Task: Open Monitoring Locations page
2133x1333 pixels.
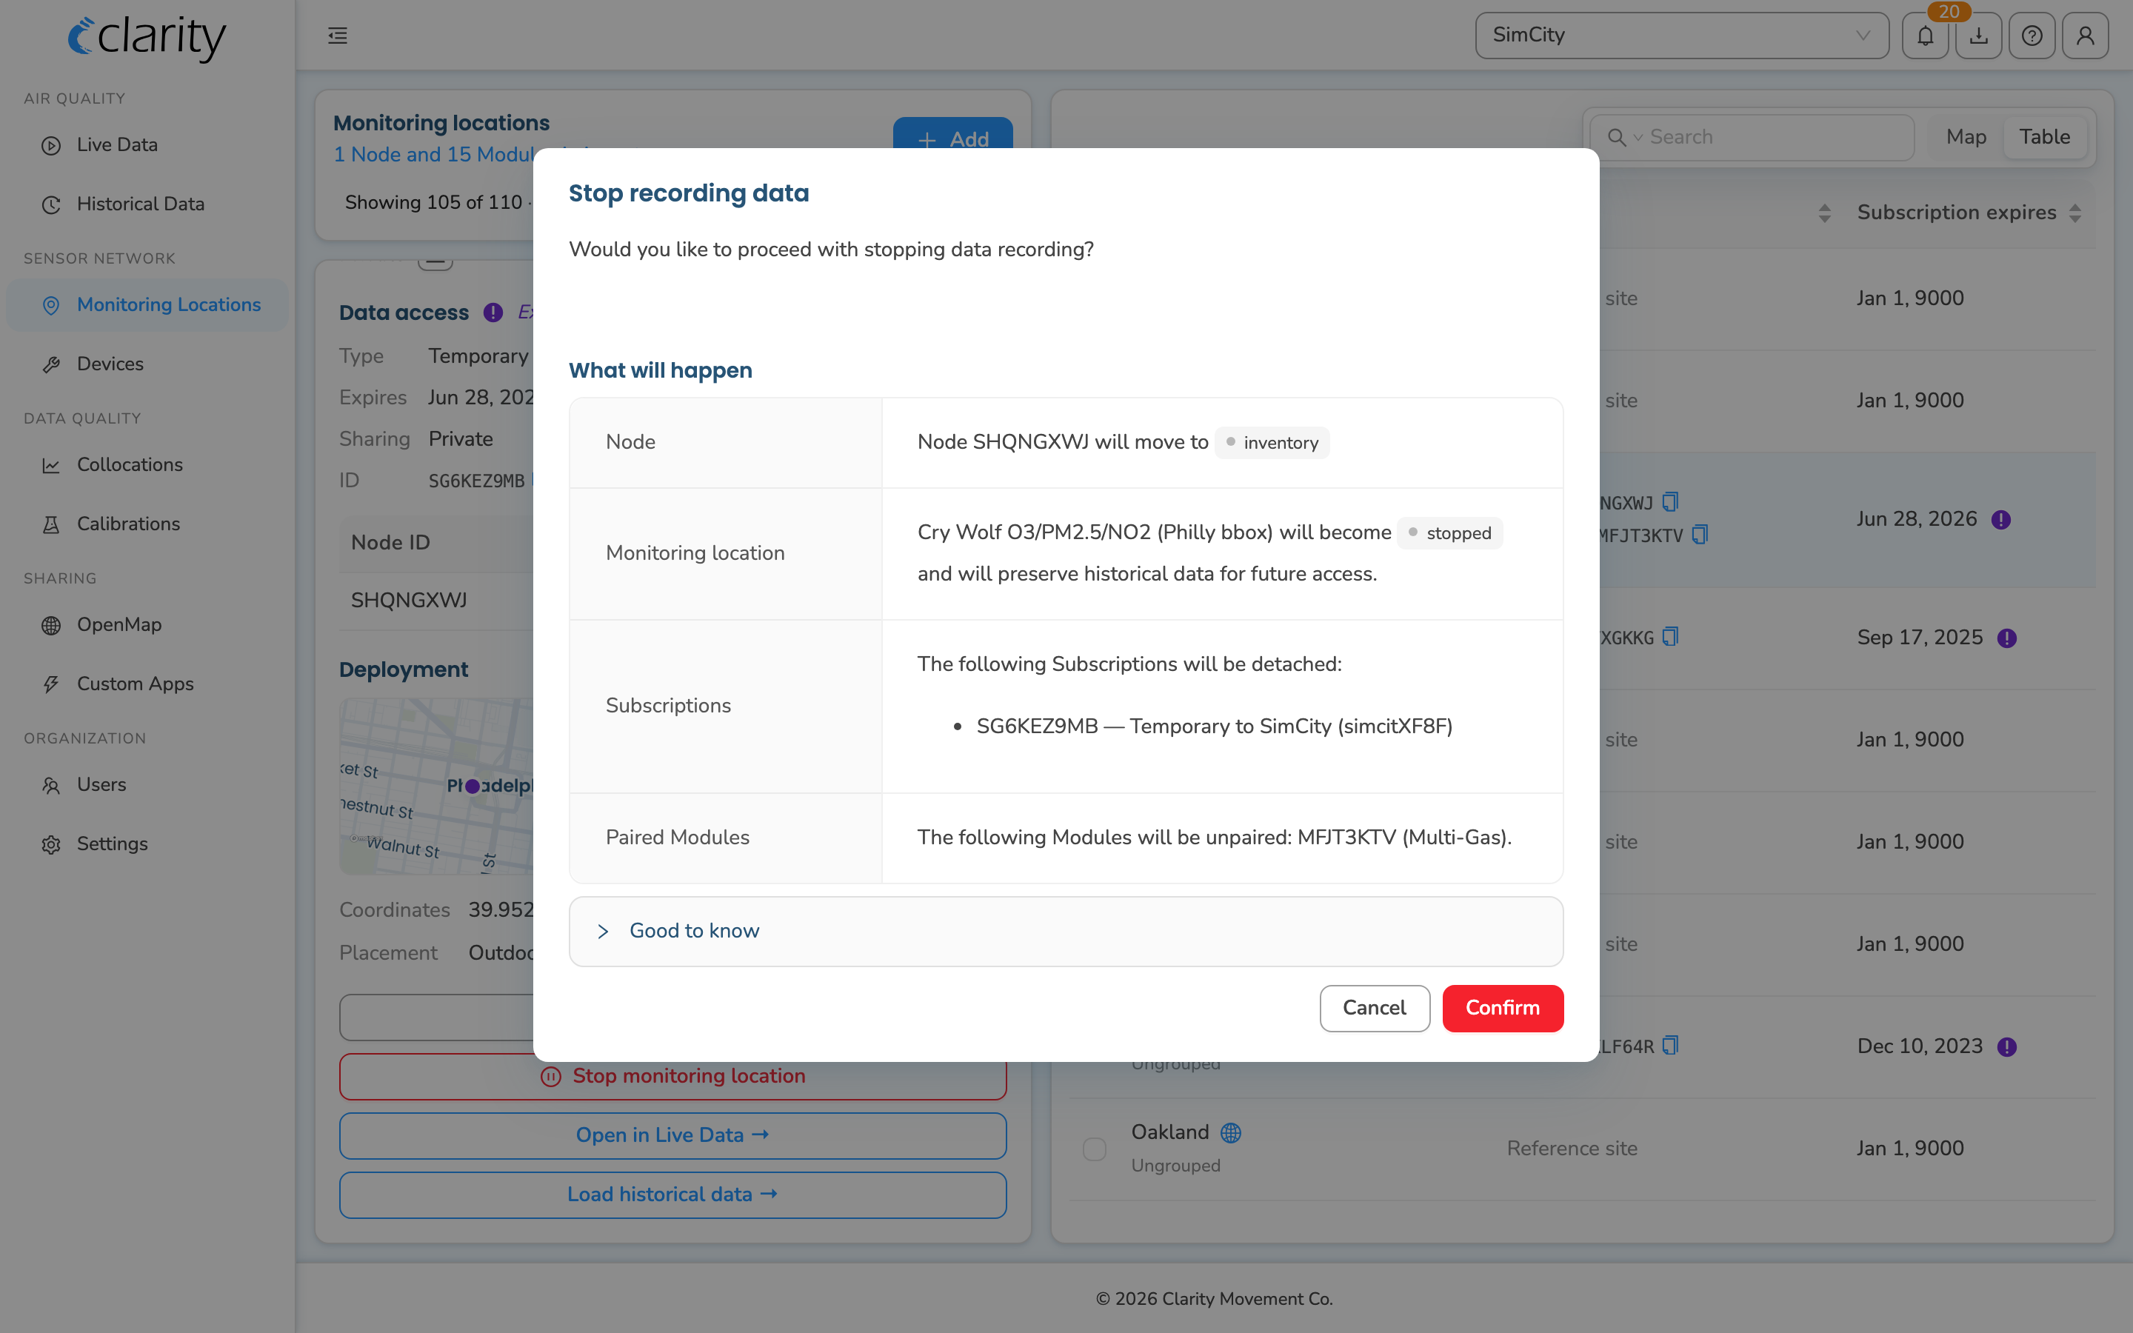Action: (147, 305)
